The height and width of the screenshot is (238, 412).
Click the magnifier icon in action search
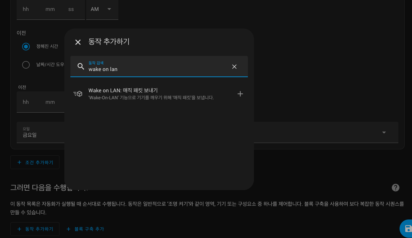pyautogui.click(x=81, y=66)
